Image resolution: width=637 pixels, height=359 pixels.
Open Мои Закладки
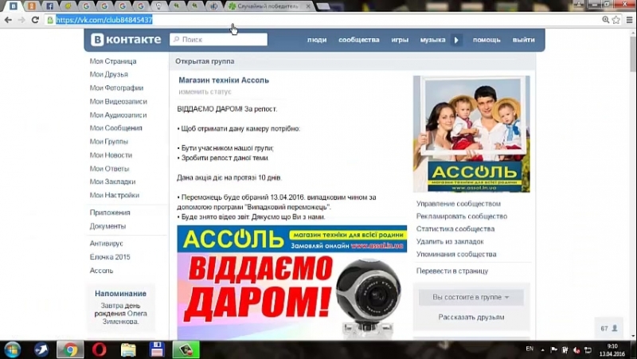coord(112,181)
